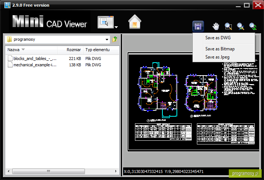Image resolution: width=264 pixels, height=180 pixels.
Task: Click the Mini CAD Viewer logo
Action: [x=50, y=21]
